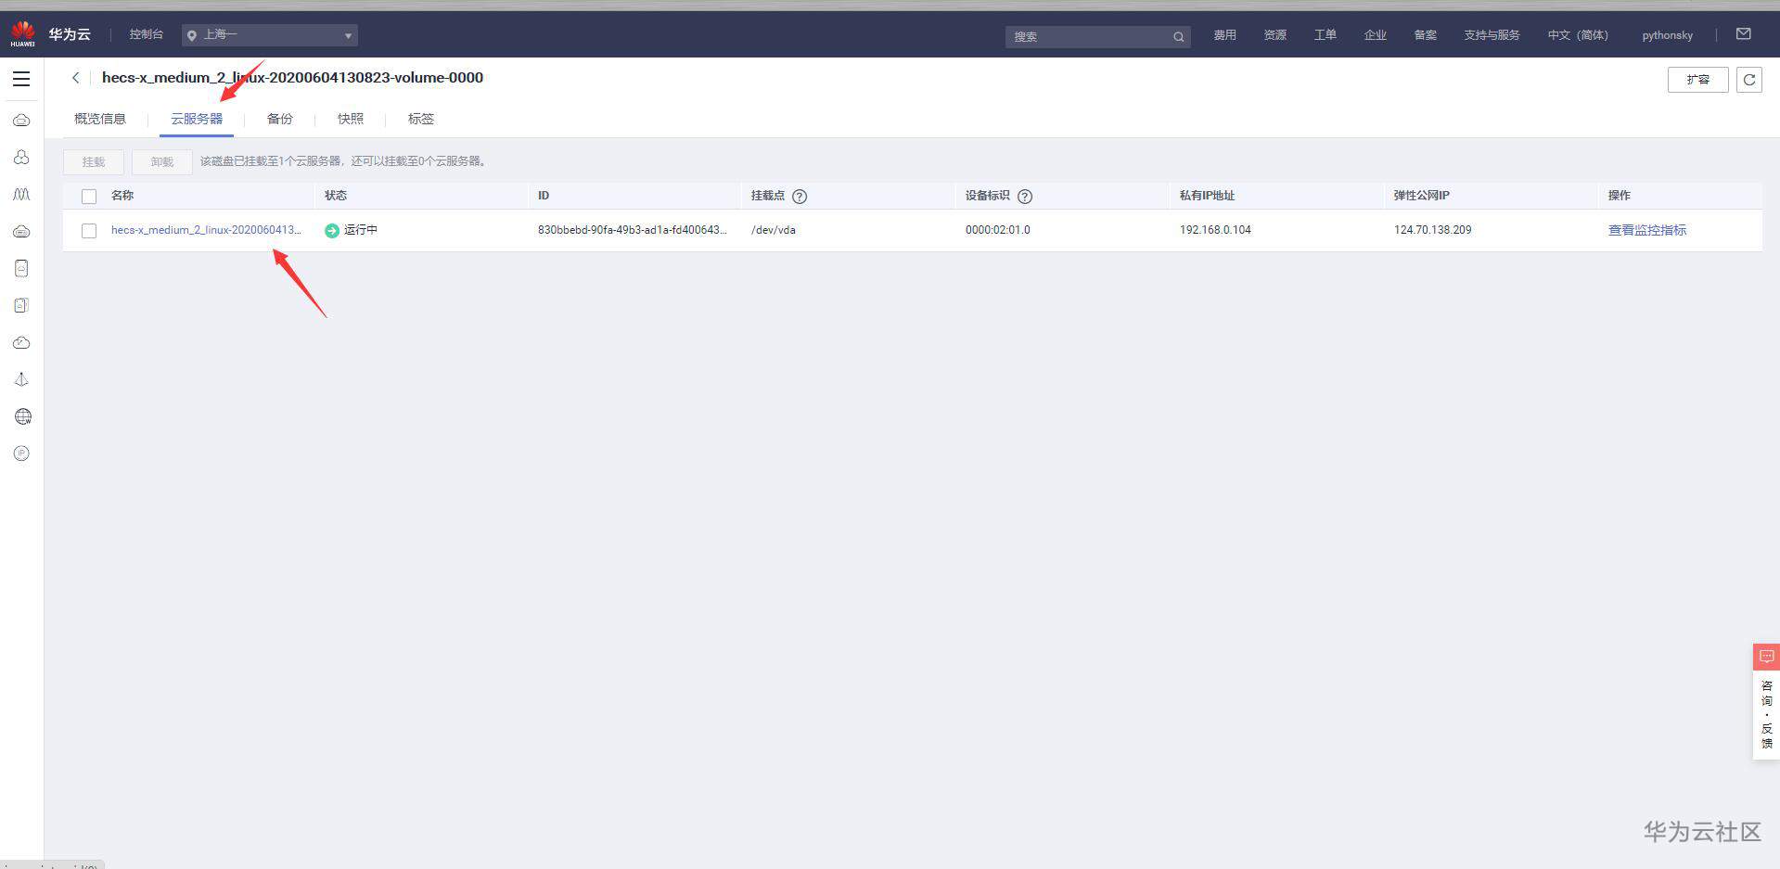Open the 上海一 region dropdown

point(270,35)
